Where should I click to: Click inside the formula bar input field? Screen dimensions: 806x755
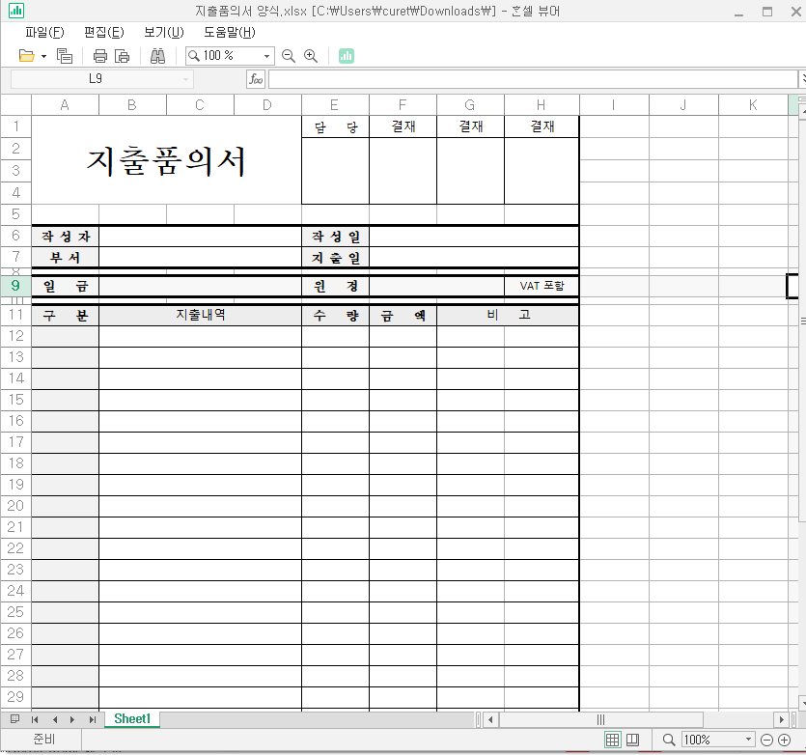point(531,79)
